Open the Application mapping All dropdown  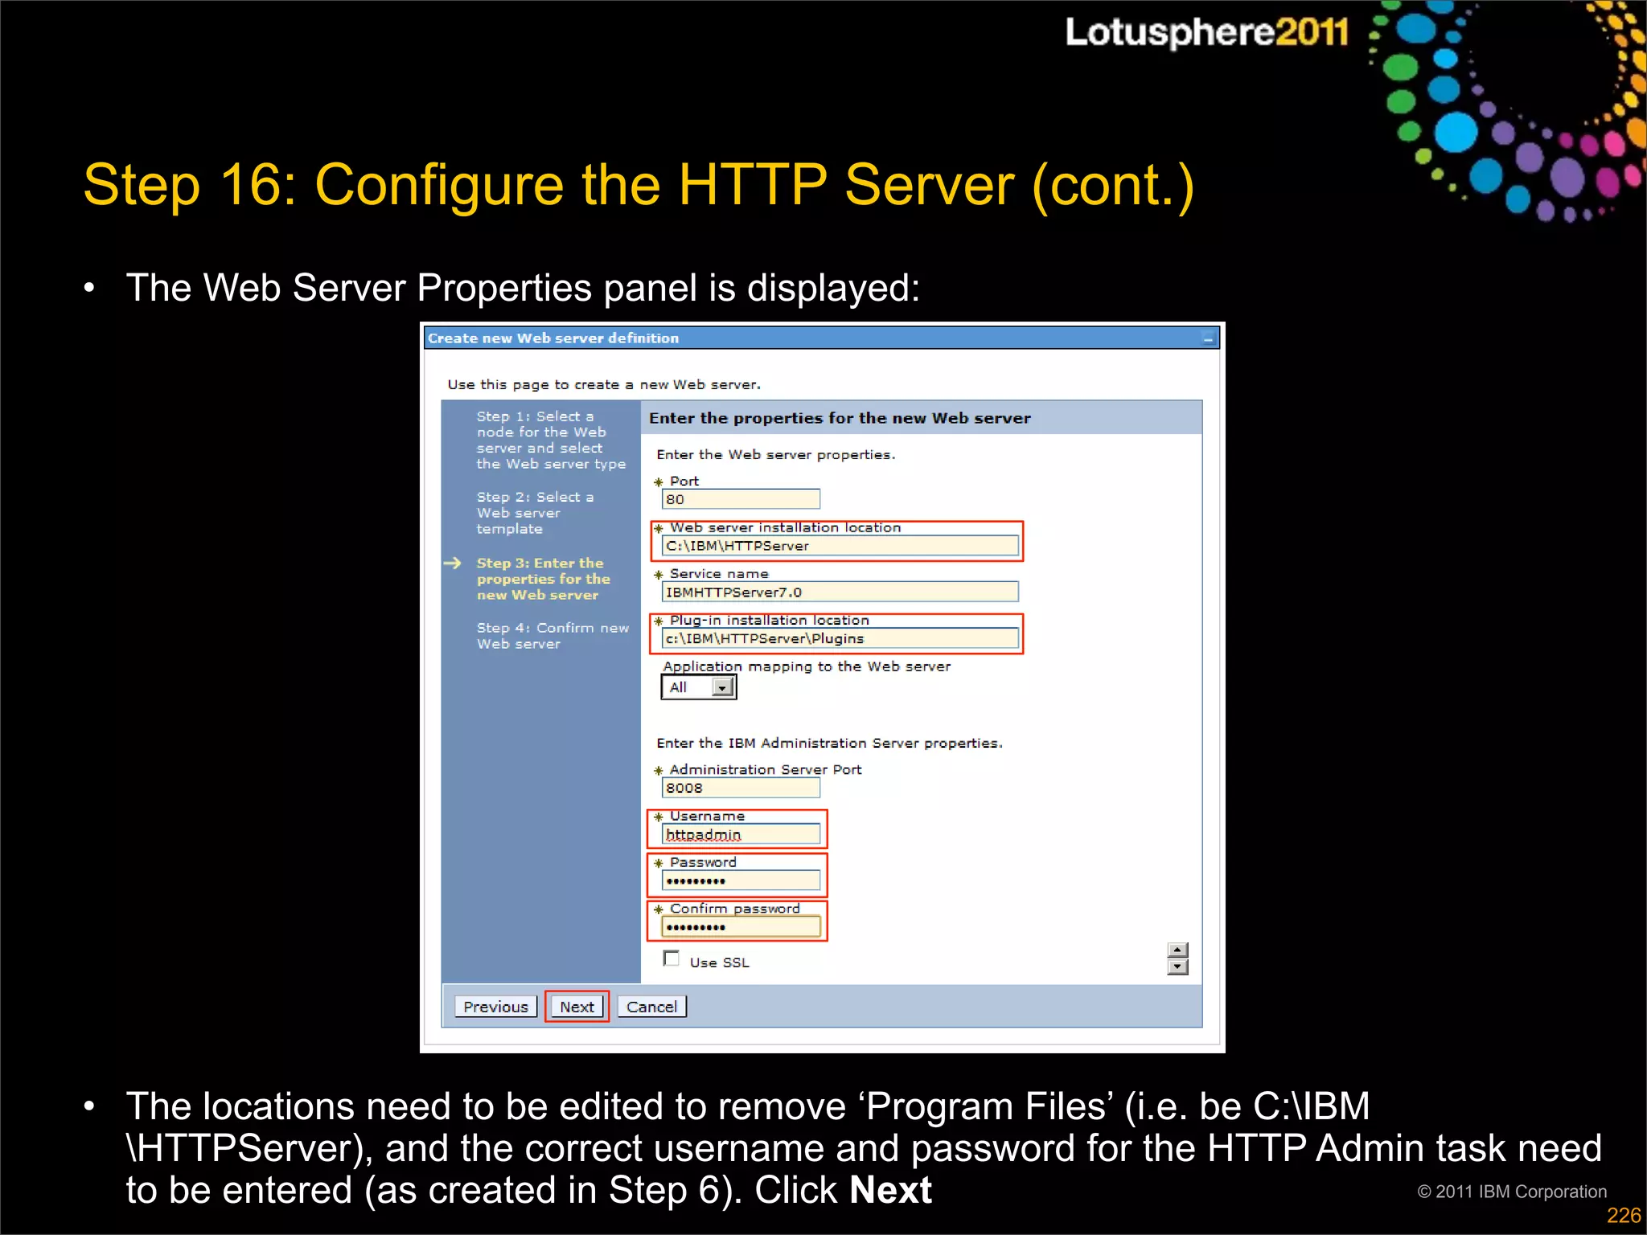[698, 687]
